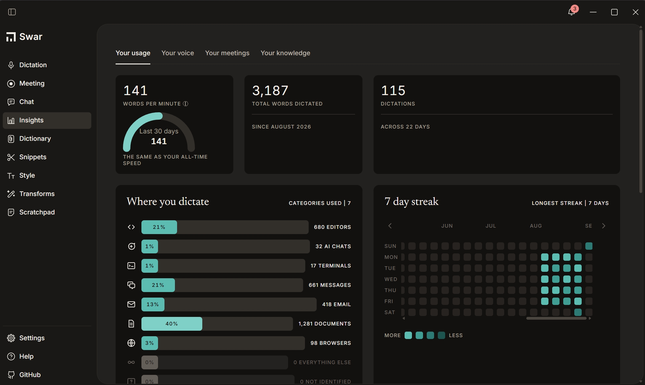Click the Editors code brackets icon
The width and height of the screenshot is (645, 385).
tap(131, 227)
